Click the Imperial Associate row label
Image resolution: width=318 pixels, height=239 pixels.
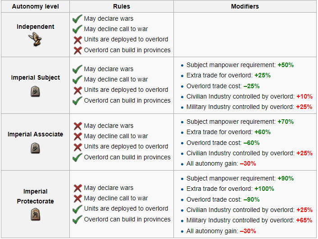click(35, 134)
